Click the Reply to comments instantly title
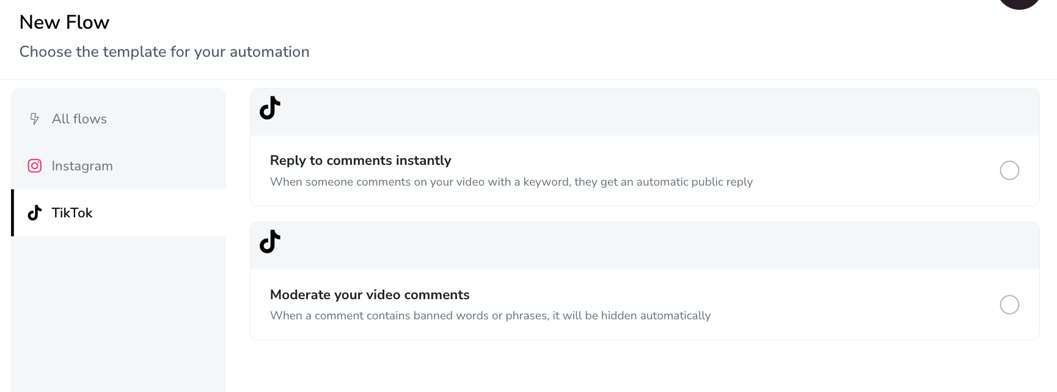The height and width of the screenshot is (392, 1057). pos(360,161)
